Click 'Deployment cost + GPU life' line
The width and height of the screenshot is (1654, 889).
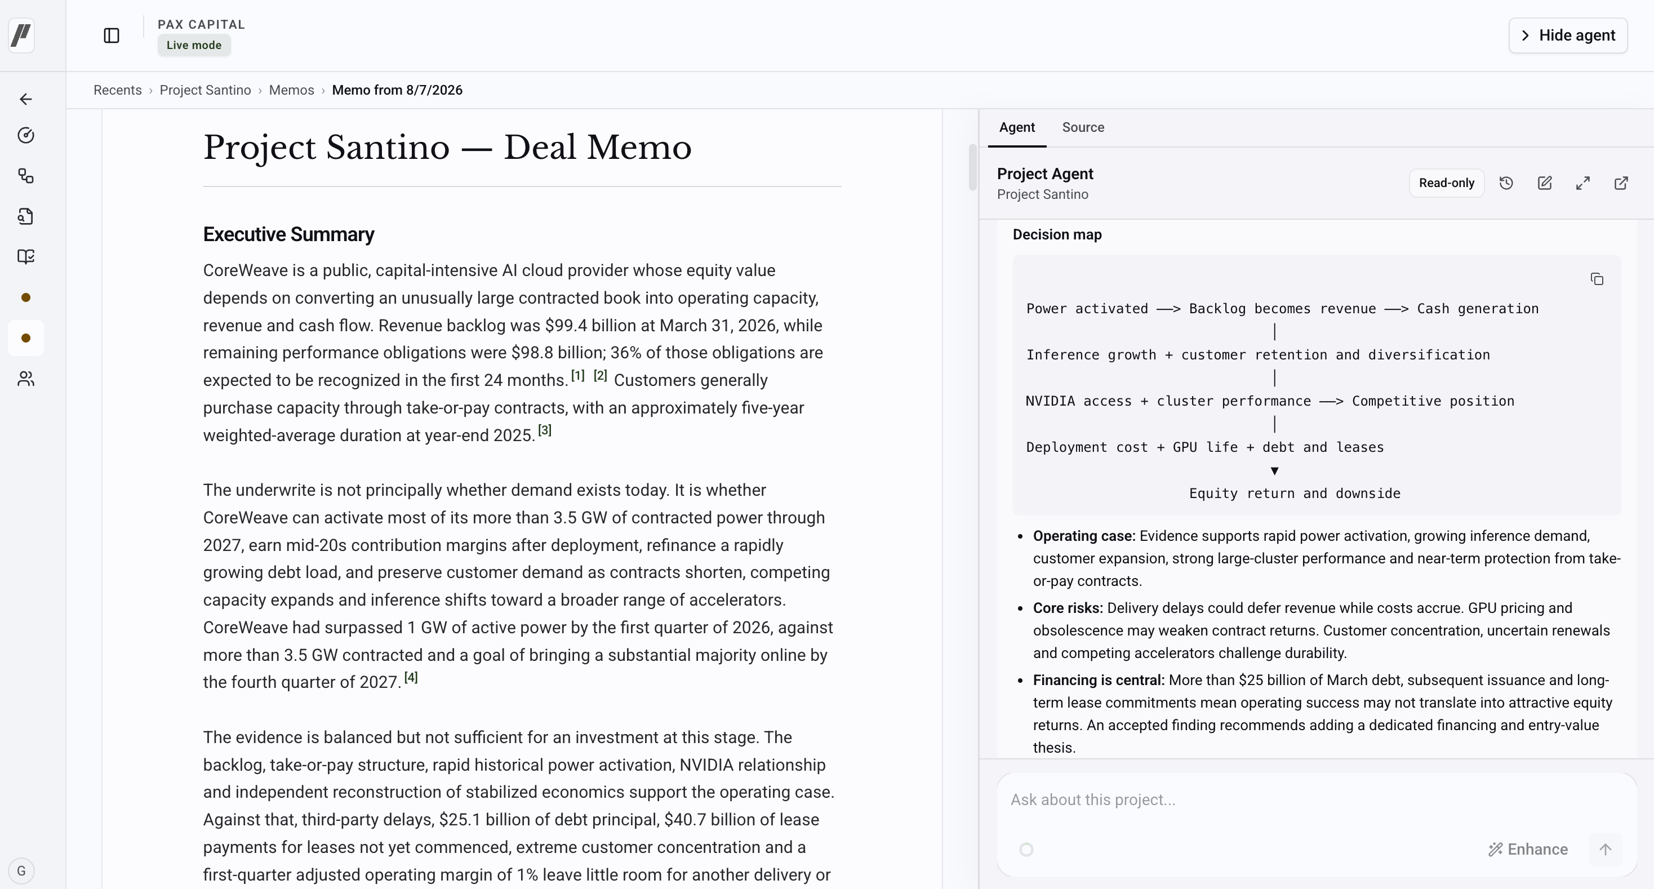point(1204,447)
